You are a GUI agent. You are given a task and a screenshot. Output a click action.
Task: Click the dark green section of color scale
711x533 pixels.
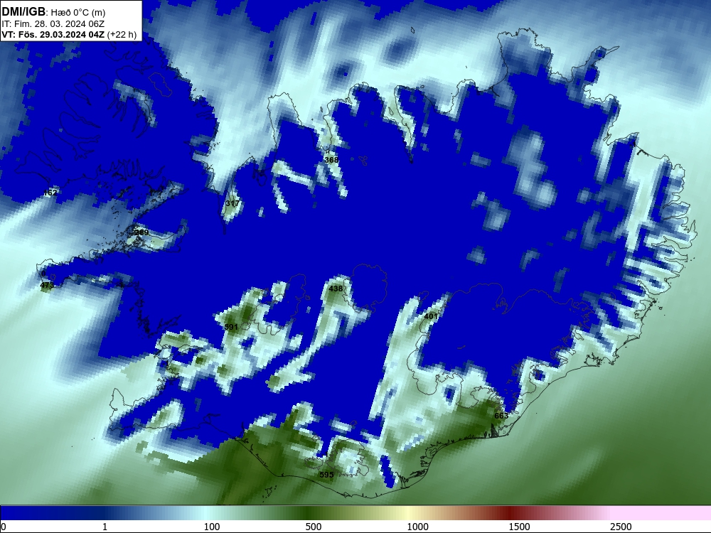pyautogui.click(x=309, y=513)
